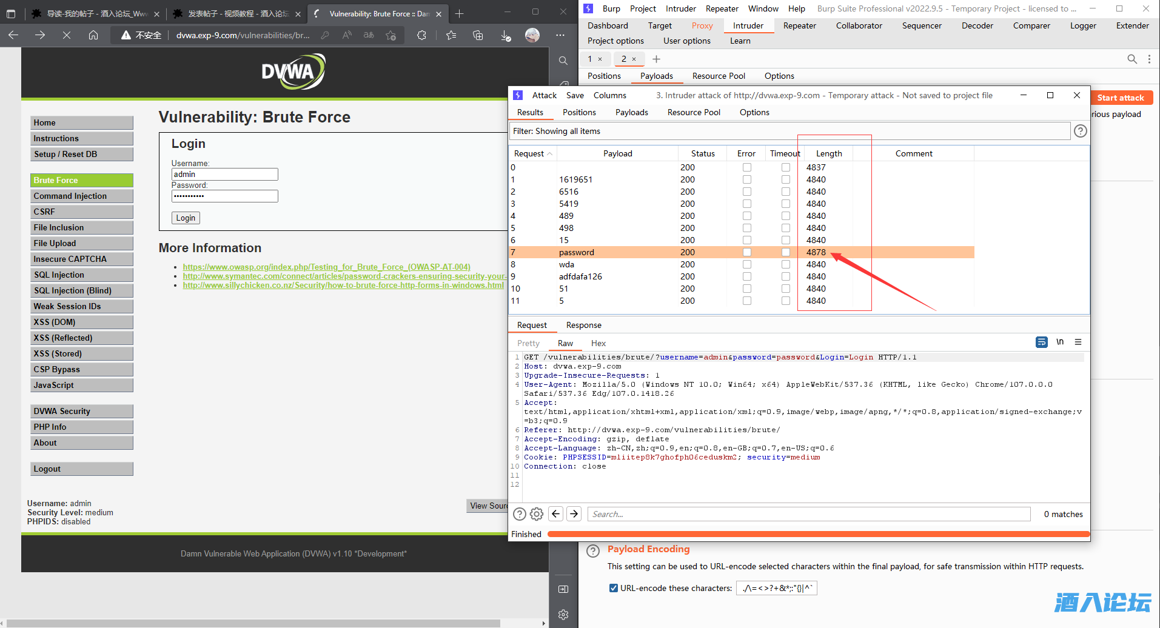Go to next search match arrow
1160x628 pixels.
(x=574, y=514)
